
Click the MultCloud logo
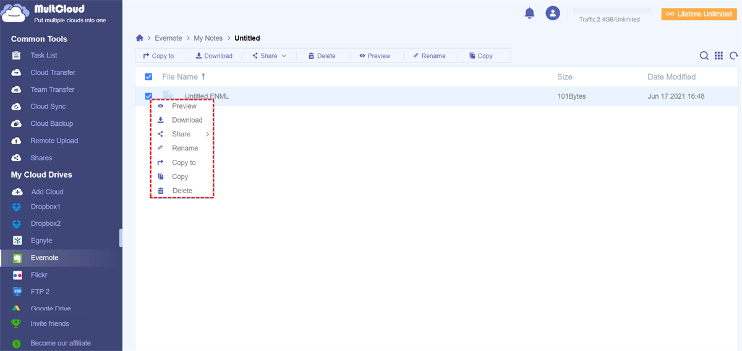click(x=53, y=13)
